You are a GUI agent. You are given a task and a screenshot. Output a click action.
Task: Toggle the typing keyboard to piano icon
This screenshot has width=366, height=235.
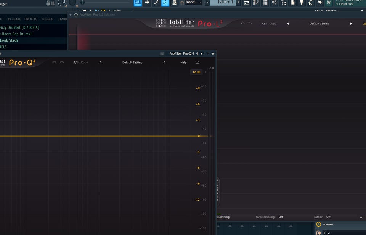[x=138, y=3]
